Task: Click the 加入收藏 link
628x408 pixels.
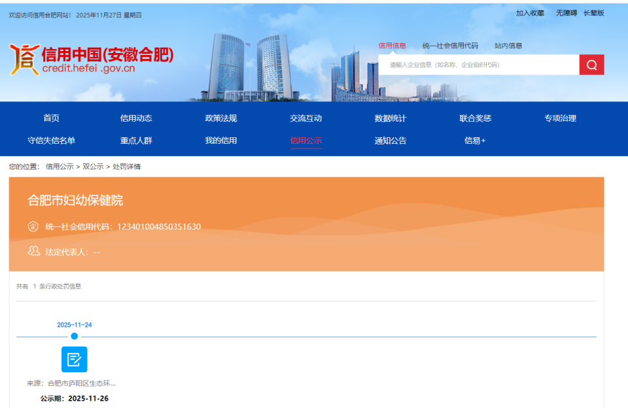Action: 530,12
